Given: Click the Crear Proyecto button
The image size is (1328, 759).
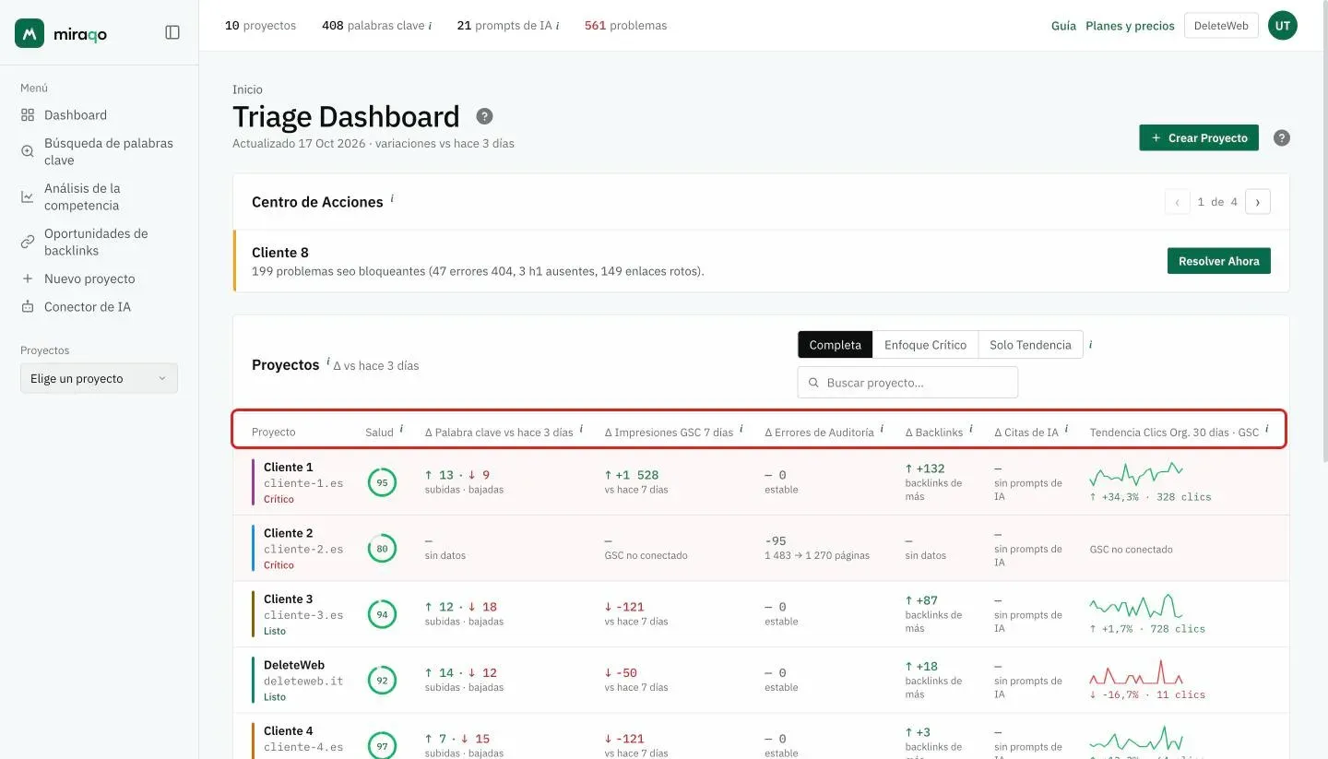Looking at the screenshot, I should click(1199, 138).
